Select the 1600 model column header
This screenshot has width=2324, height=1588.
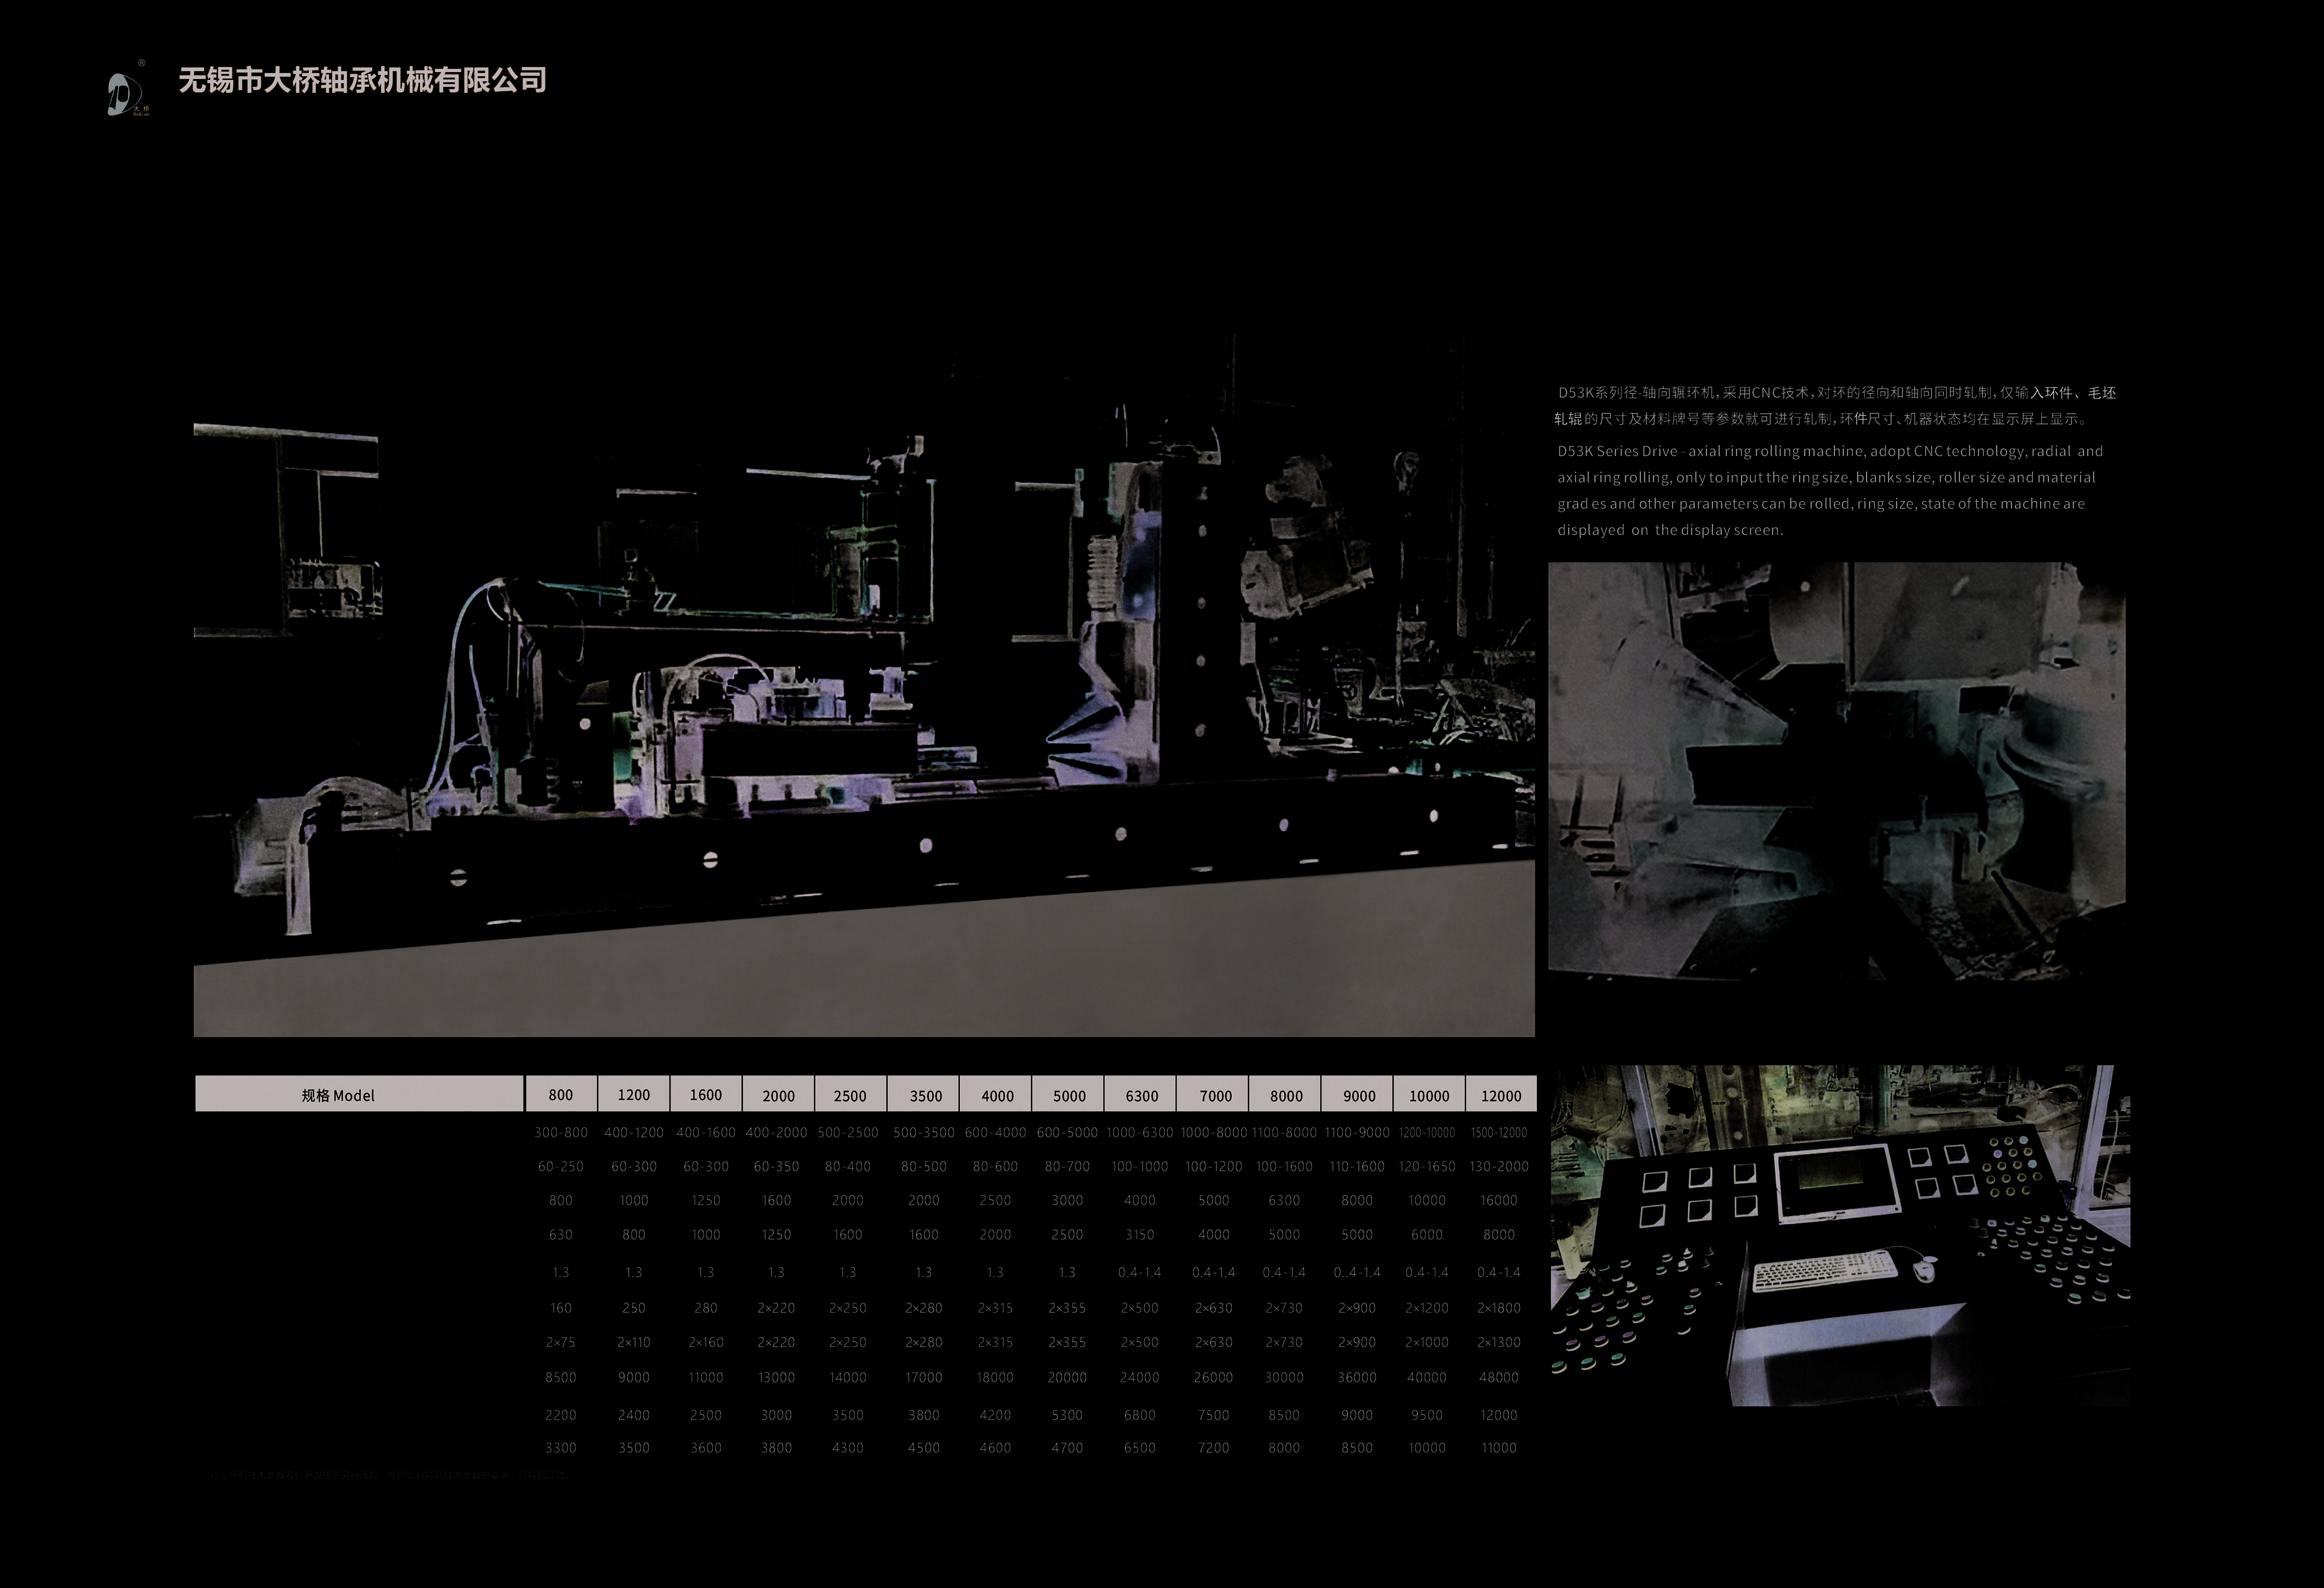pyautogui.click(x=706, y=1094)
